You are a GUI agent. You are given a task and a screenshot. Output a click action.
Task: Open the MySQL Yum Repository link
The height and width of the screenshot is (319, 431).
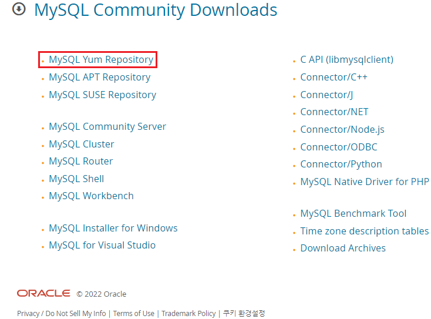[101, 60]
